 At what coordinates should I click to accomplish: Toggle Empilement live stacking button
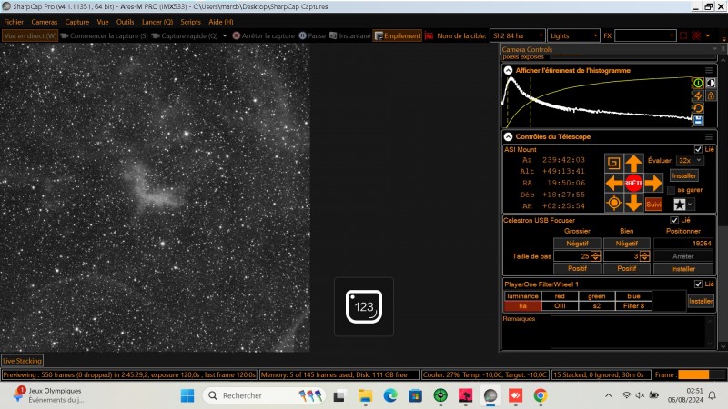[398, 35]
